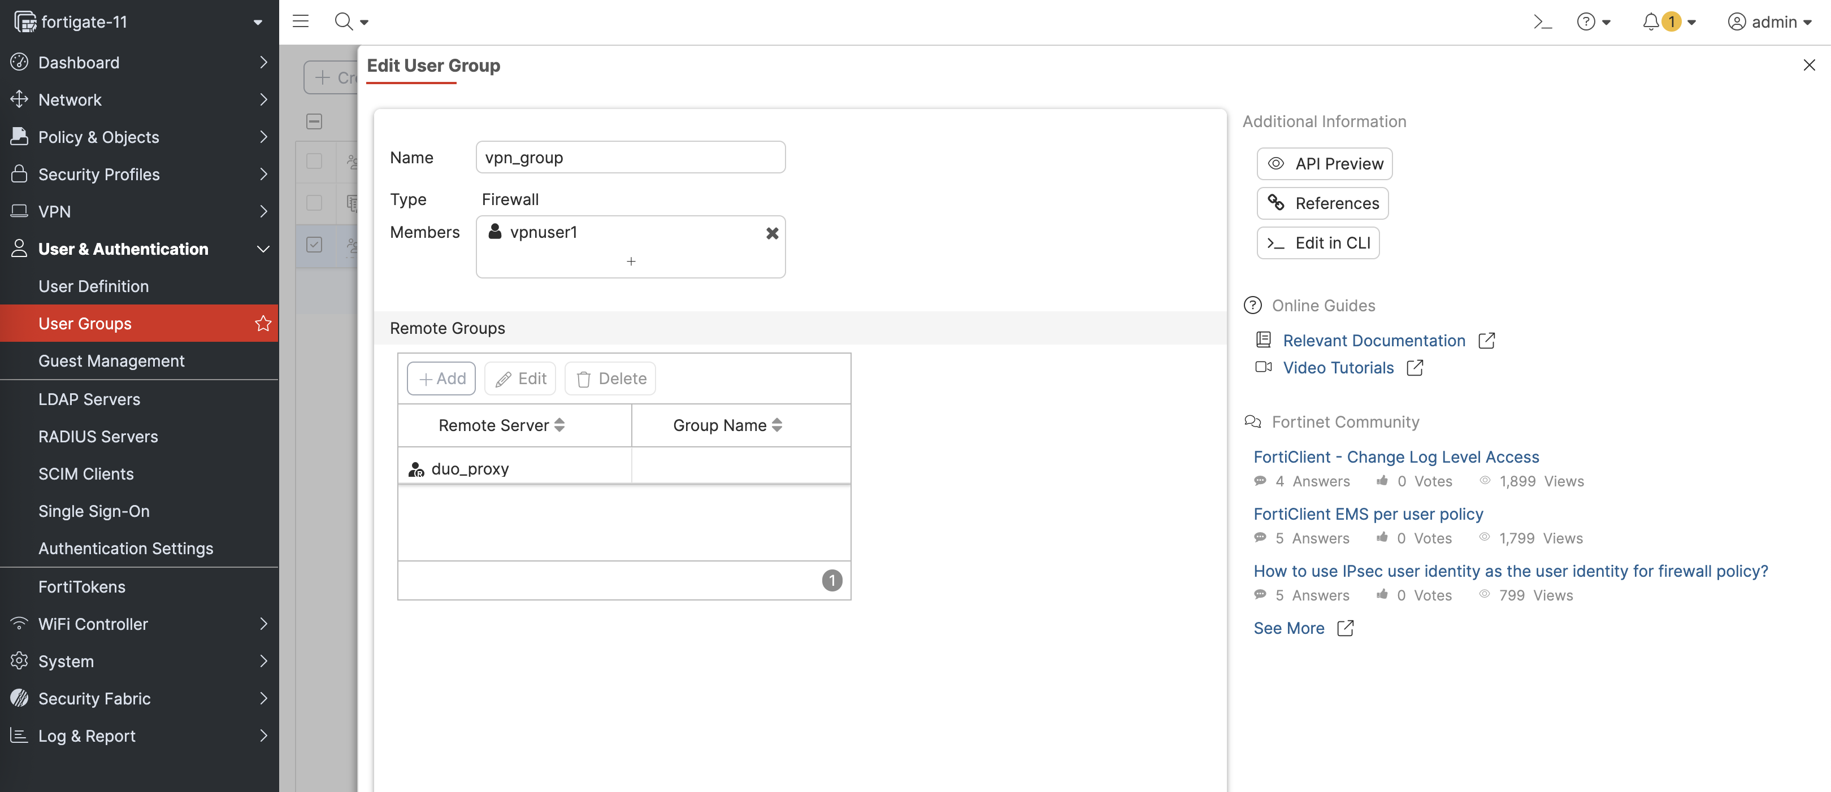Open the search magnifier icon

[x=344, y=21]
